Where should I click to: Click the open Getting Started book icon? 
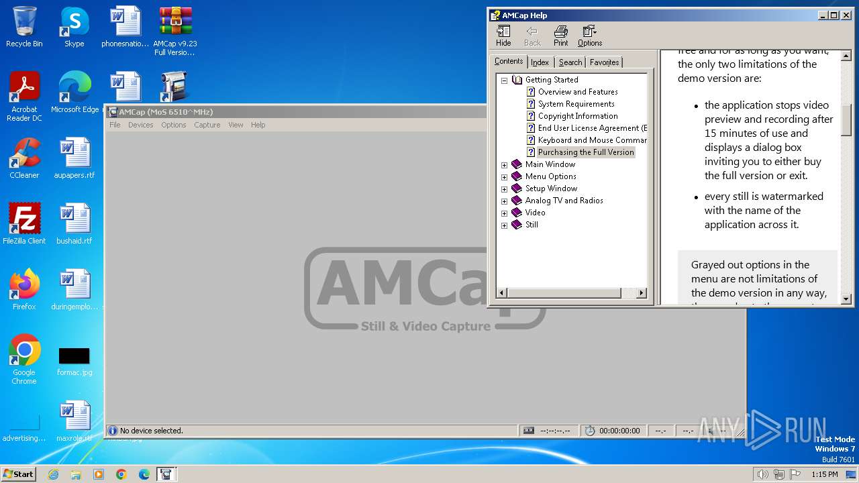(517, 80)
